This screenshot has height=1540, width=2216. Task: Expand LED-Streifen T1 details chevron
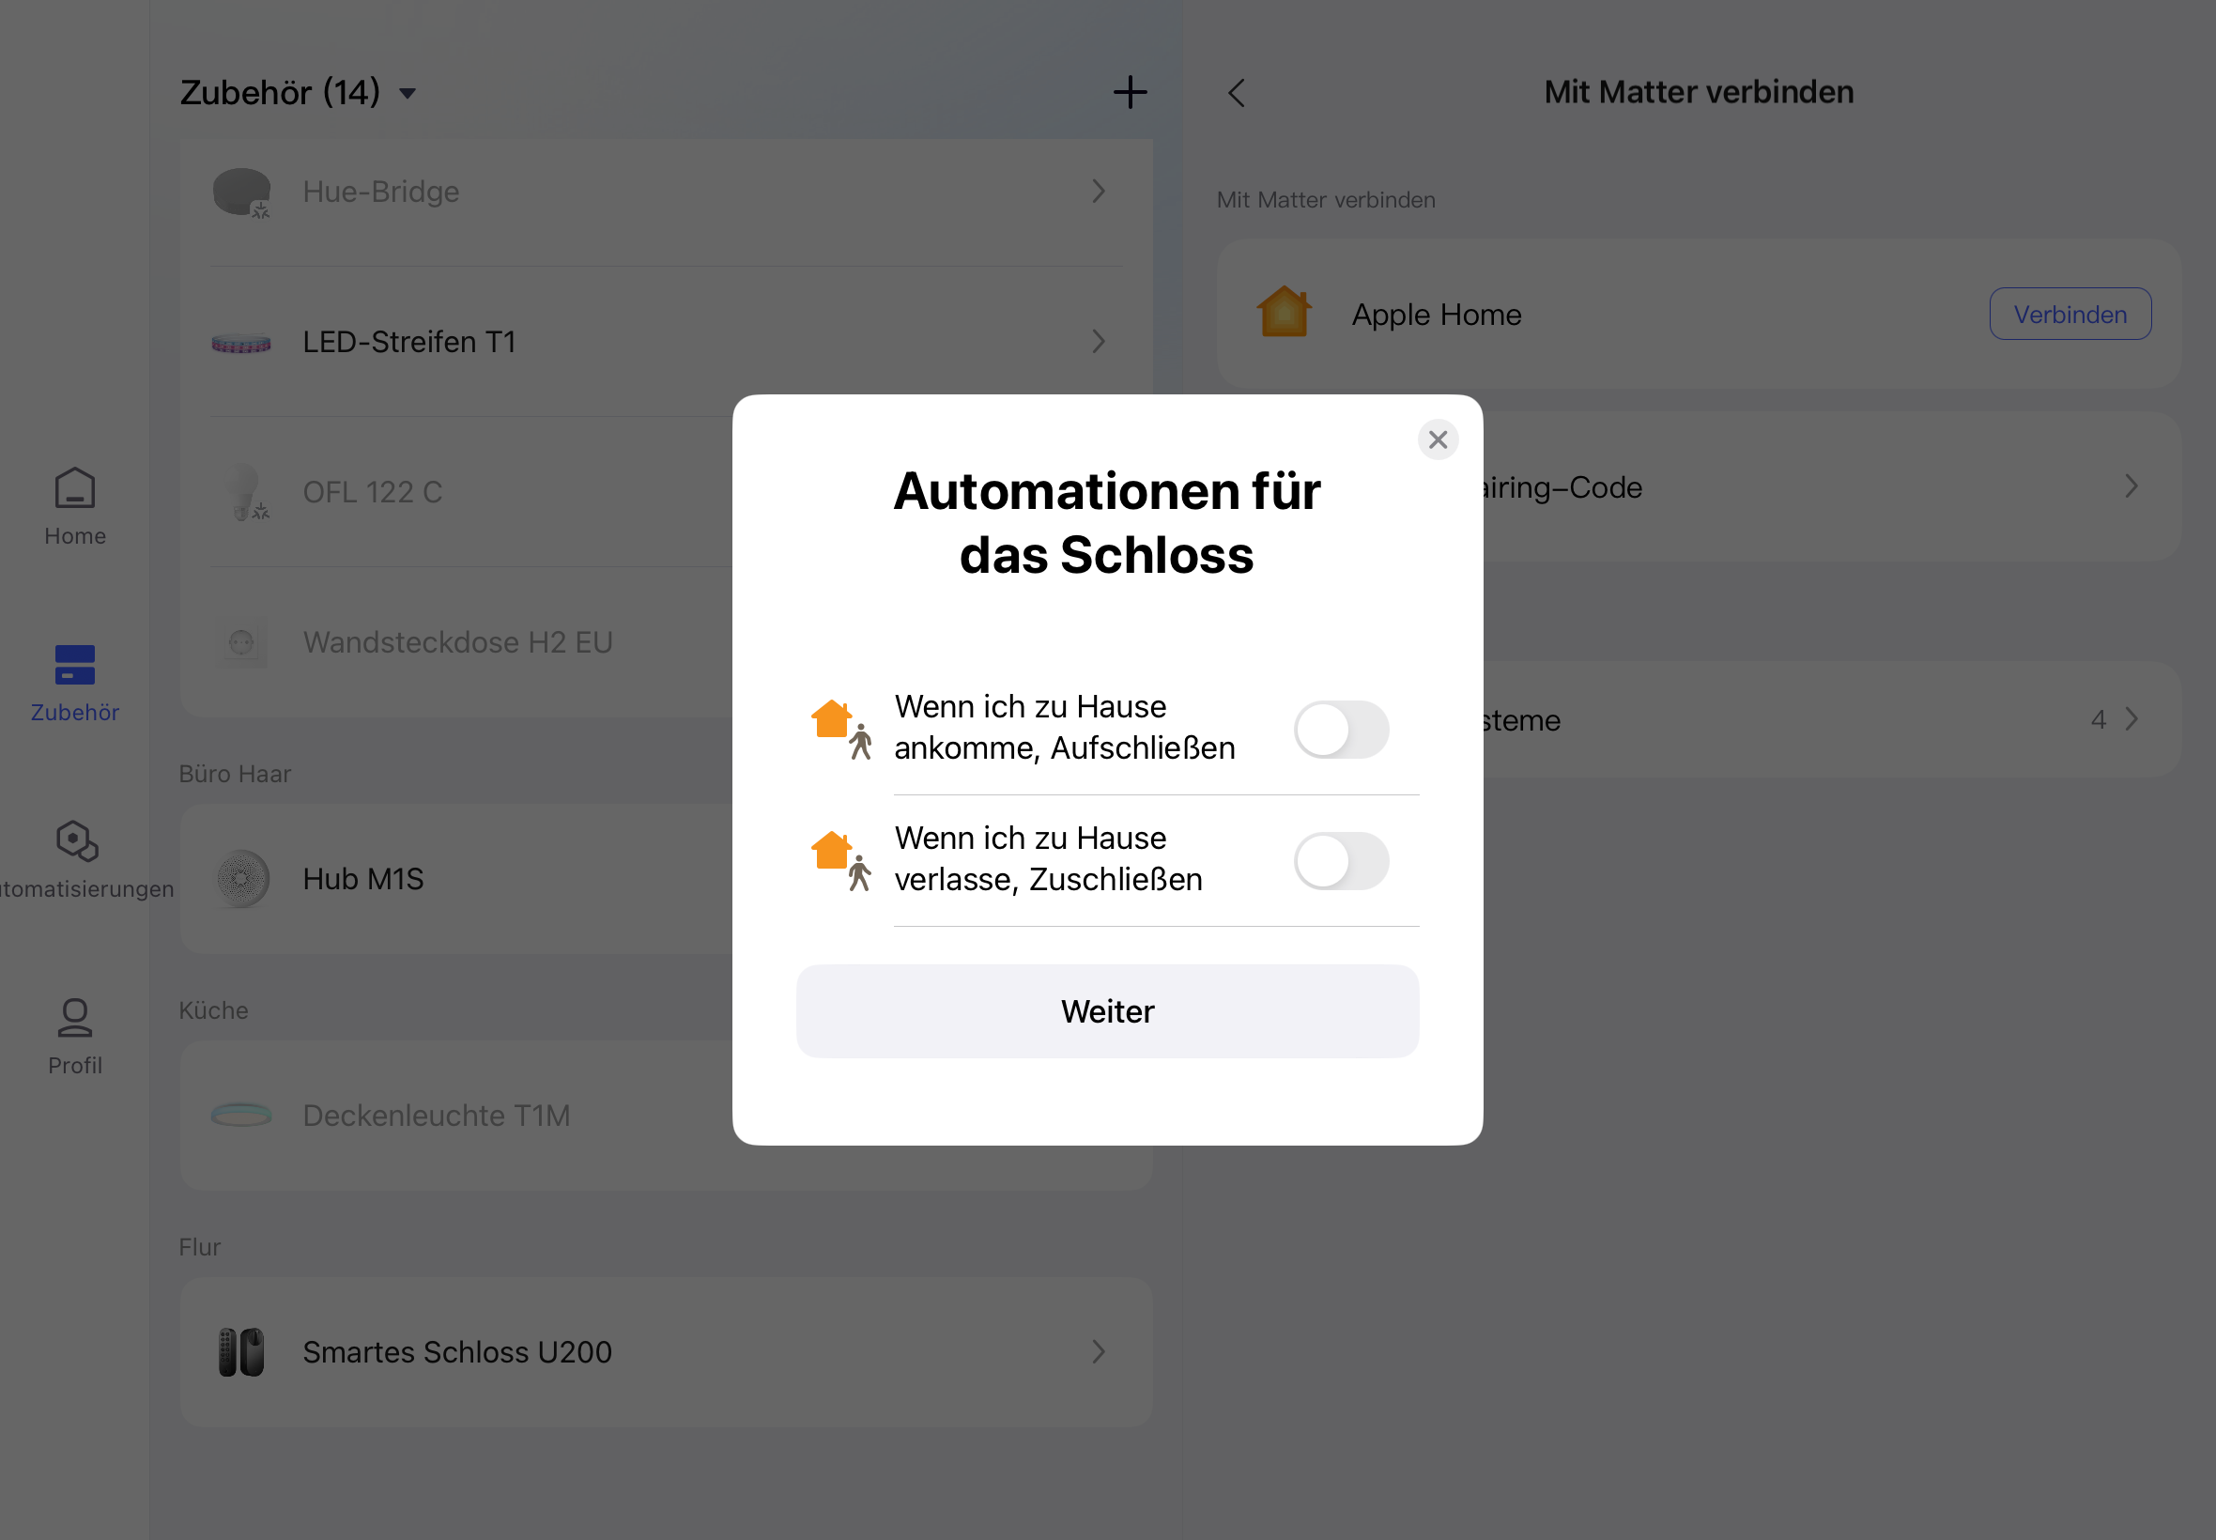click(1098, 342)
